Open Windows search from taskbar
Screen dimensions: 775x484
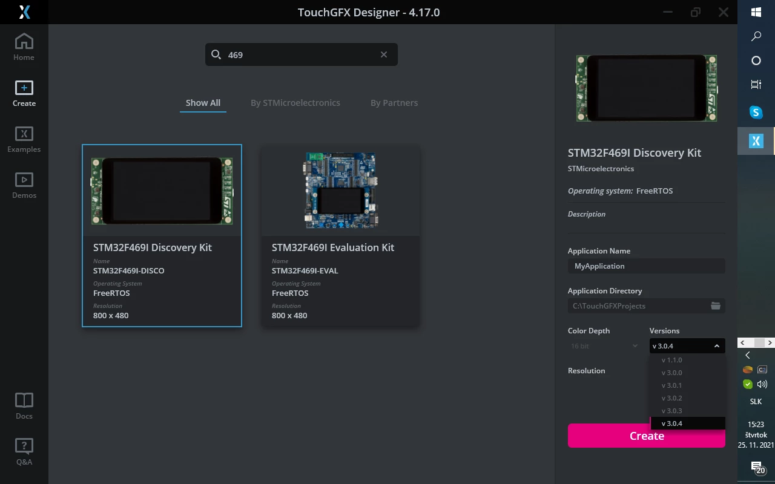point(756,36)
